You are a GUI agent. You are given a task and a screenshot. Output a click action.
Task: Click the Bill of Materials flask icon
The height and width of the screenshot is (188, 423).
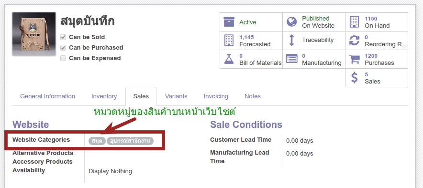[x=229, y=59]
